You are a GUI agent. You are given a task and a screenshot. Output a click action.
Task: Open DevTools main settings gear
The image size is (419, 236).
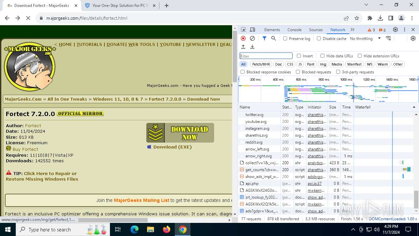click(395, 29)
